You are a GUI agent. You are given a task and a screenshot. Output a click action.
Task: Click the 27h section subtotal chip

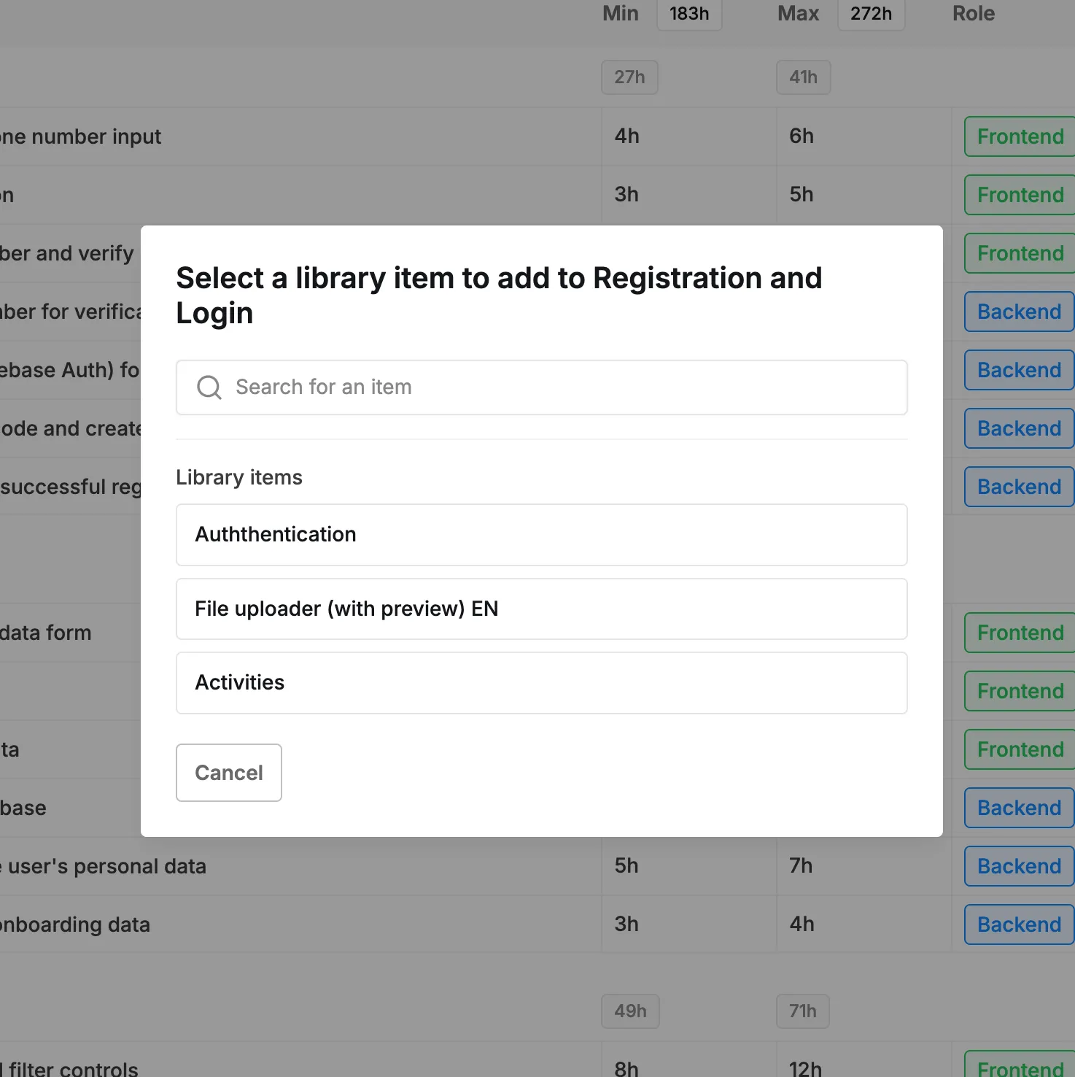coord(629,77)
